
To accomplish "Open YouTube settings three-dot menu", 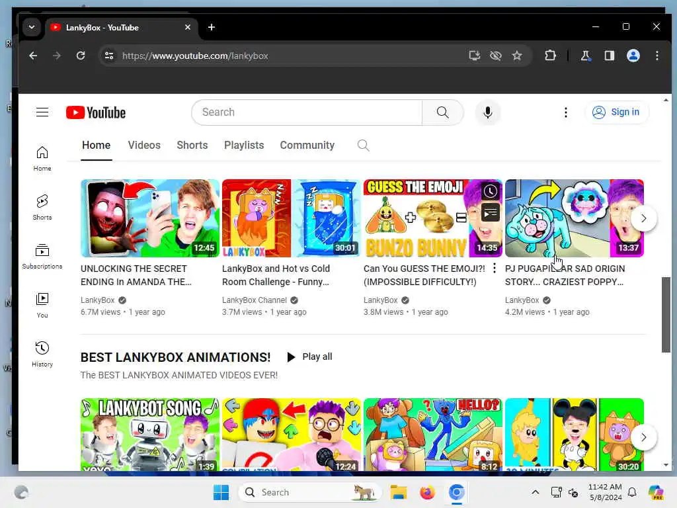I will pos(566,112).
